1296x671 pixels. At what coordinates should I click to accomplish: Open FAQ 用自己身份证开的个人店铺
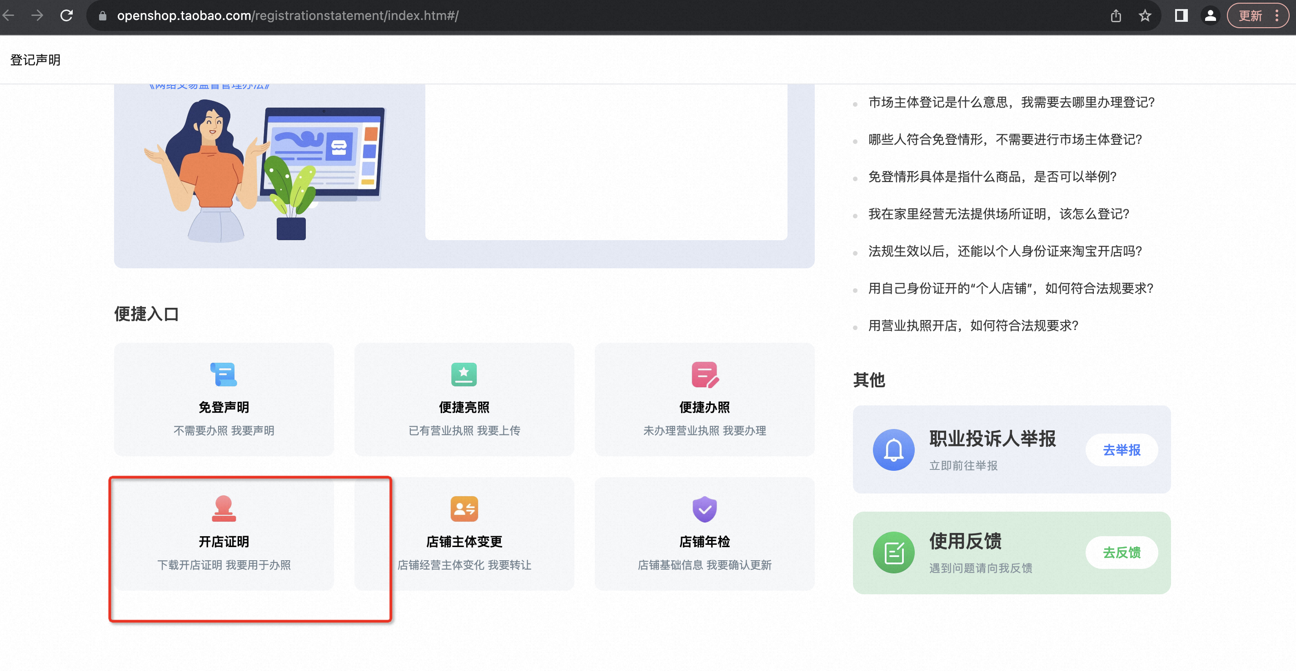(1011, 288)
